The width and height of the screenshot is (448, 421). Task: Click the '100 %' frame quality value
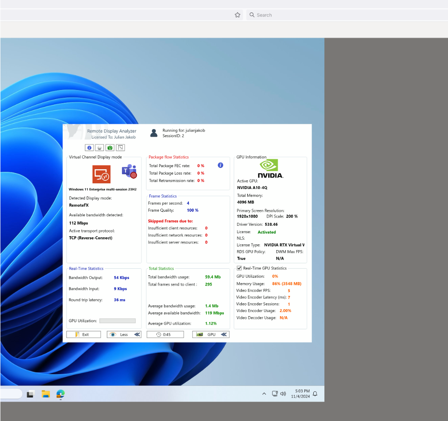(x=193, y=210)
